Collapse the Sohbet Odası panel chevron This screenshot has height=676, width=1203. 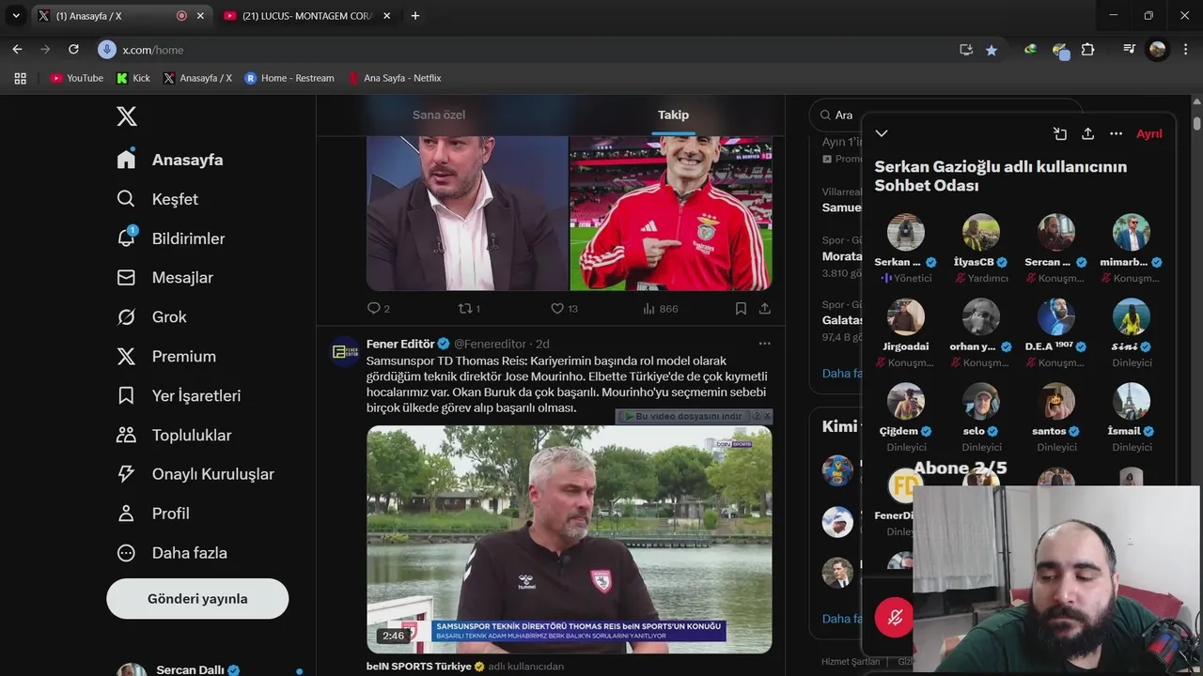pos(882,133)
